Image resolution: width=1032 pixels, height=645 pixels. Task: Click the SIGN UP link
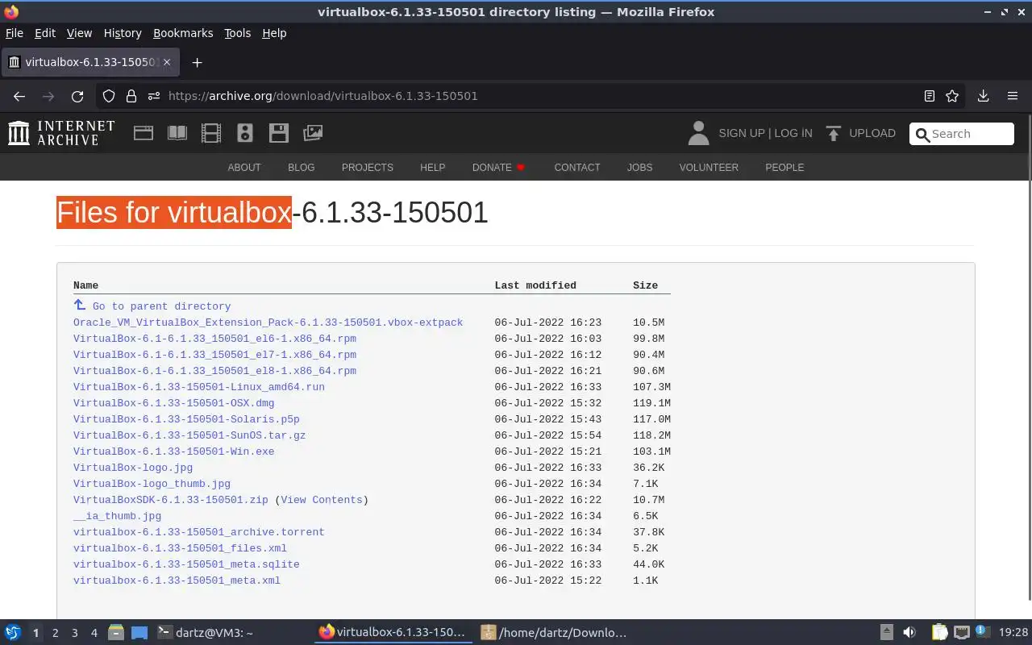coord(741,133)
